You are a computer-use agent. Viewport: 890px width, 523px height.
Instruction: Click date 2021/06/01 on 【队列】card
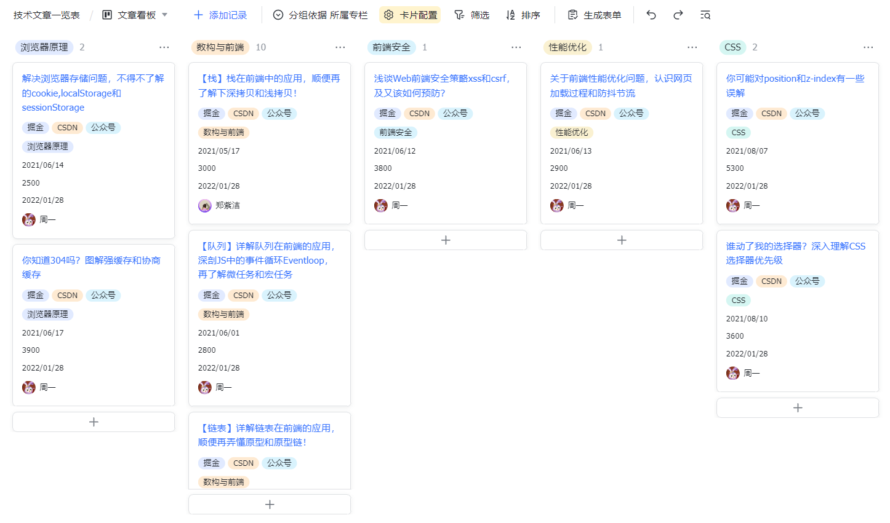click(219, 333)
